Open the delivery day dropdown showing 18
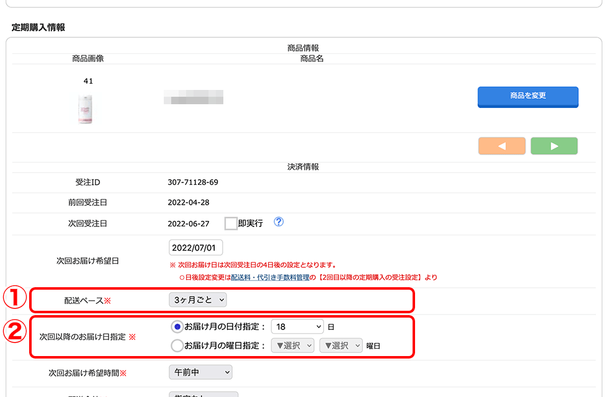The width and height of the screenshot is (608, 397). 297,326
